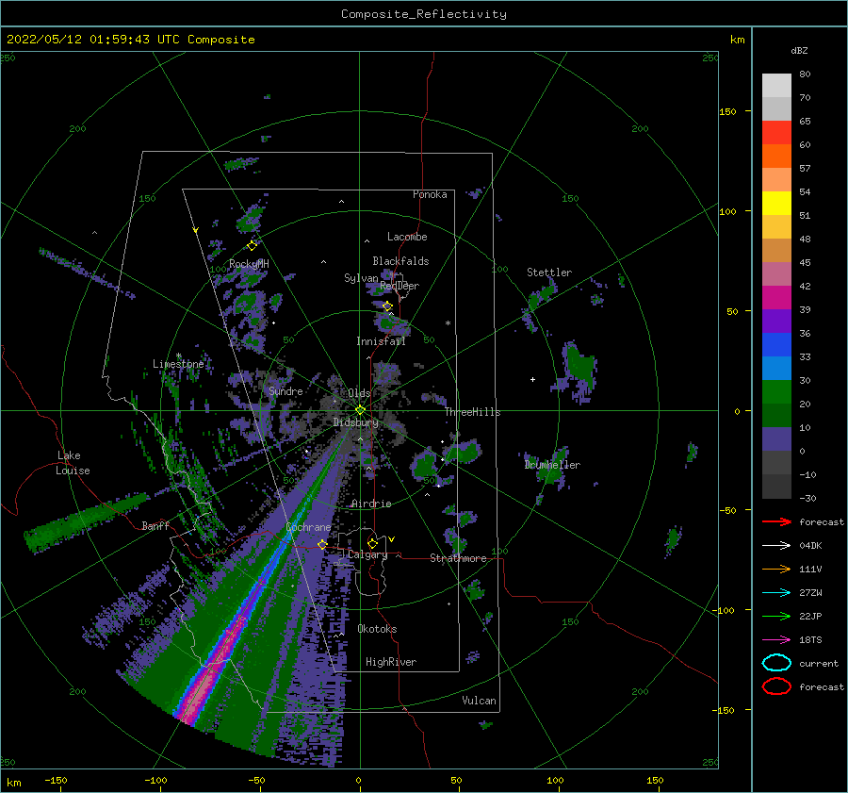Click the Sylvan label

coord(361,278)
